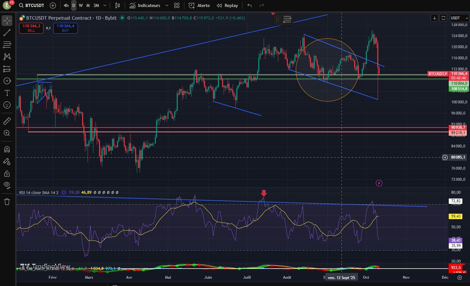Select the D daily timeframe
470x286 pixels.
tap(74, 6)
